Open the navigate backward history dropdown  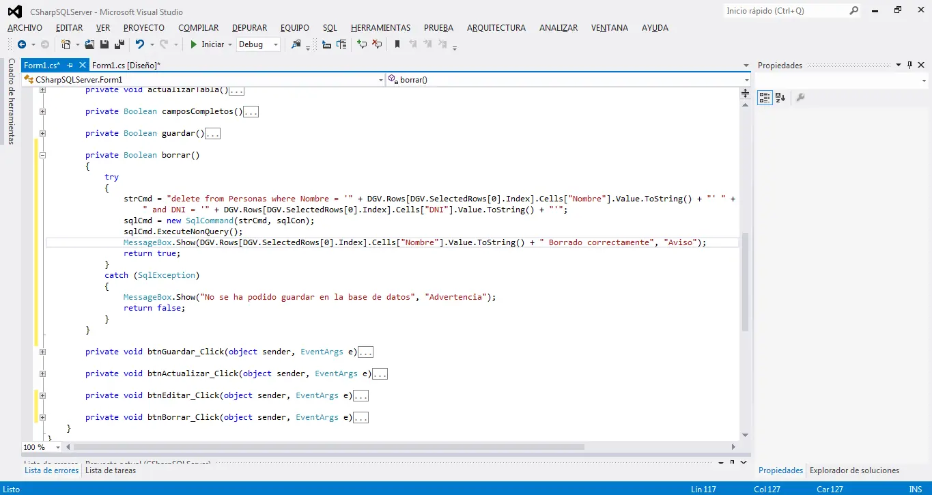pyautogui.click(x=33, y=44)
